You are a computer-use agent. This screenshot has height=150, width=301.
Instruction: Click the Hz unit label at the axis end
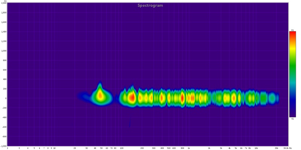click(x=290, y=148)
